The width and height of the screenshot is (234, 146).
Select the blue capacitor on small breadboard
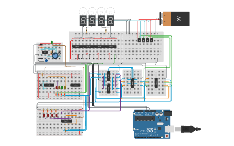46,60
